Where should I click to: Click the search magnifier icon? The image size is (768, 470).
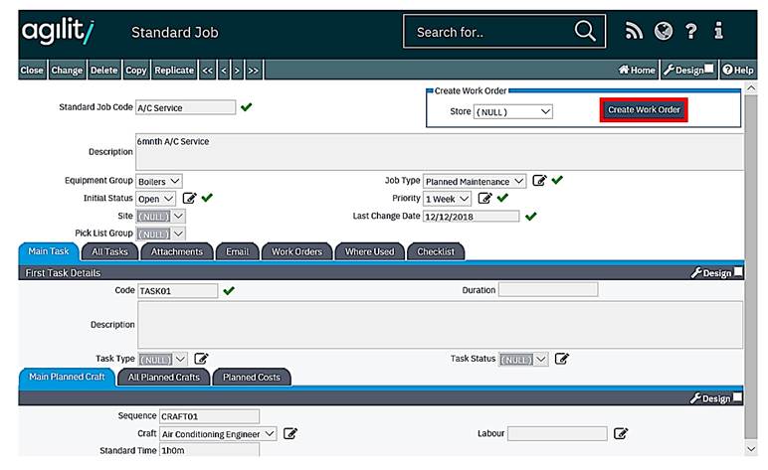585,32
